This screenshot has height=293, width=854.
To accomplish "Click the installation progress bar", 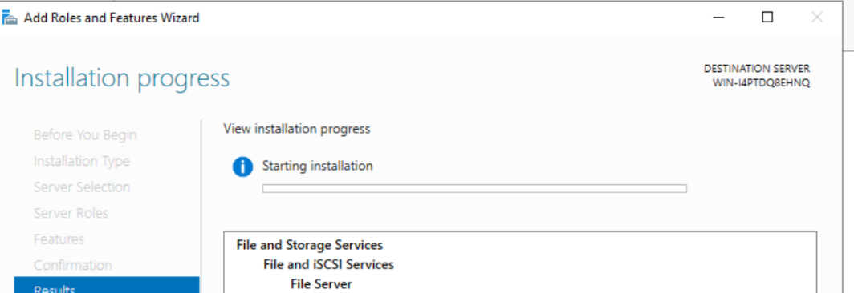I will [x=474, y=189].
